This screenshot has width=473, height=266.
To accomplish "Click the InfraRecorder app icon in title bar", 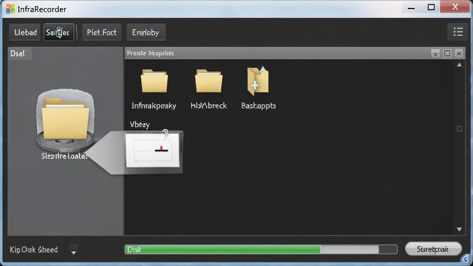I will click(10, 9).
